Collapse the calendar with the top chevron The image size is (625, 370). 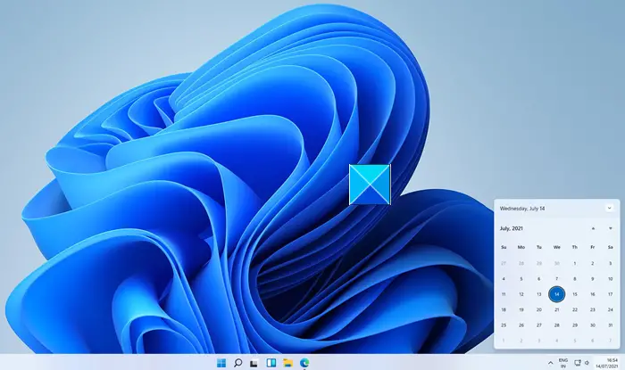click(609, 208)
